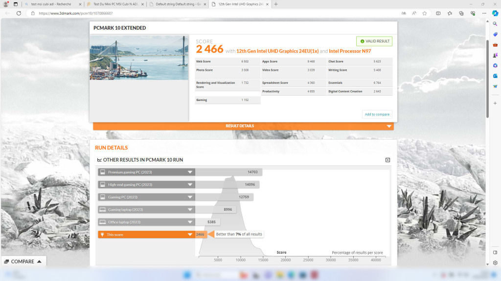The image size is (501, 281).
Task: Click the Video Score value 3 039
Action: point(311,70)
